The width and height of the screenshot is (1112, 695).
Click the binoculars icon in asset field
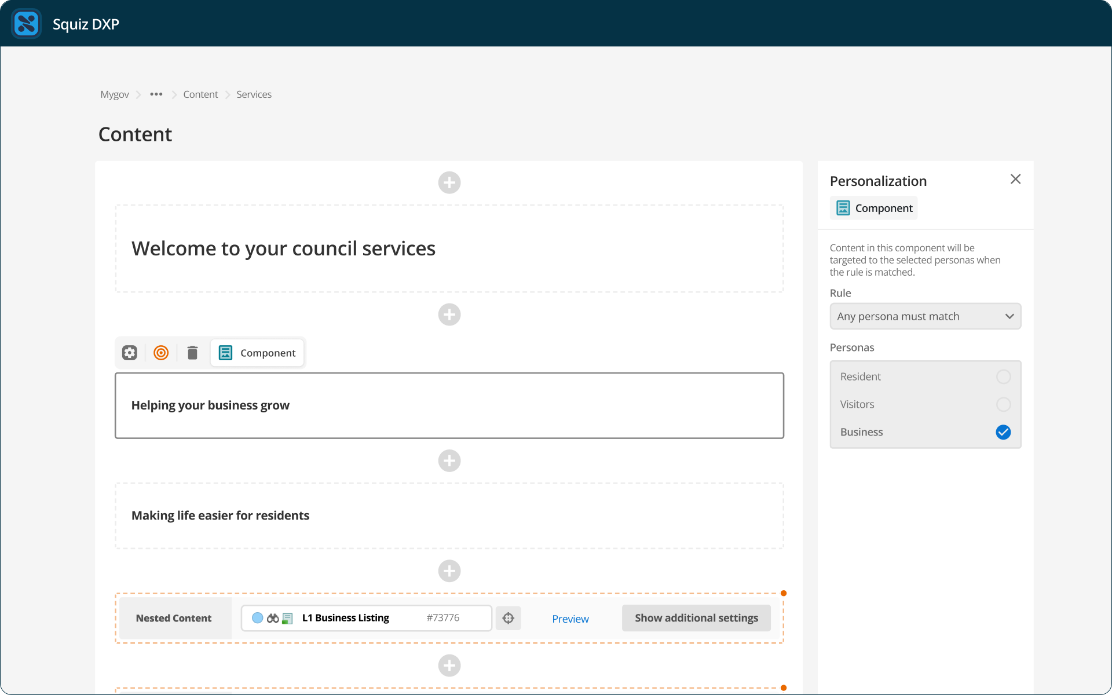point(273,619)
